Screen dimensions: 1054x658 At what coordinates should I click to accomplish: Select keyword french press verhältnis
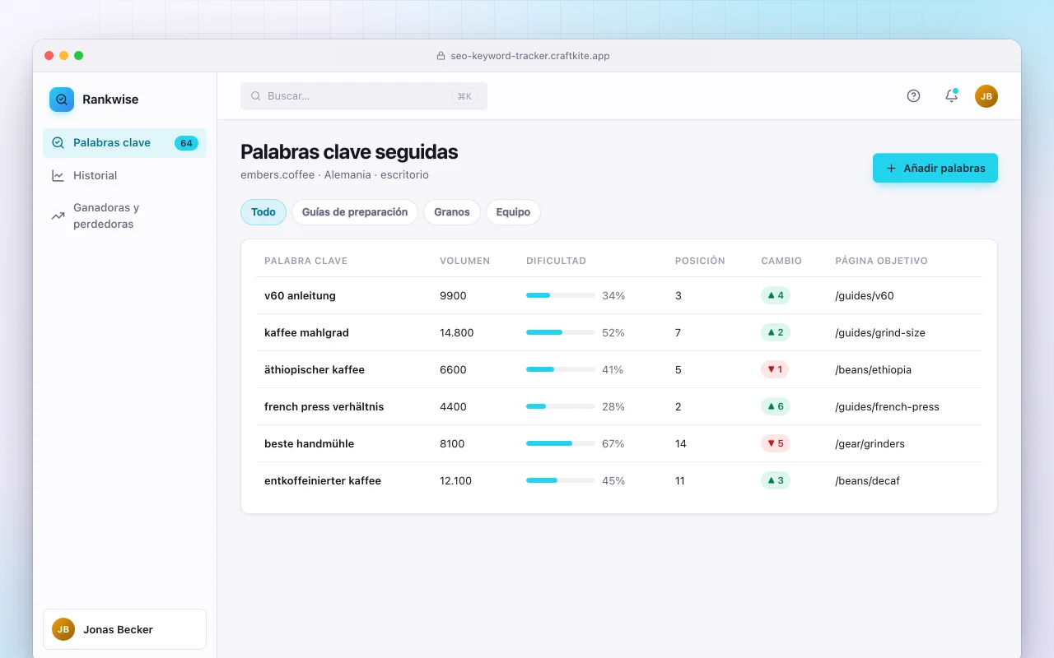click(x=324, y=406)
